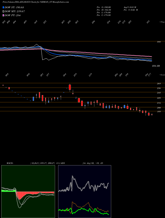
Task: Click the MACD: heading above green panel
Action: pyautogui.click(x=10, y=163)
